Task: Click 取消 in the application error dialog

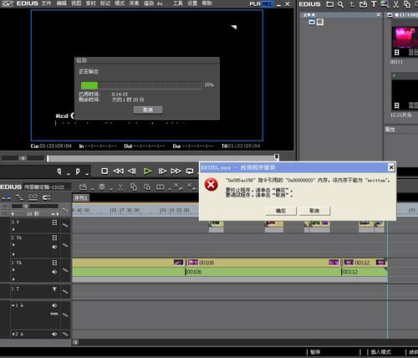Action: pos(314,211)
